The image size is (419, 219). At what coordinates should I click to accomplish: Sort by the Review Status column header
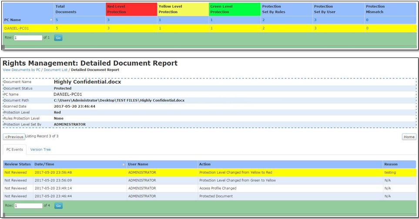point(17,164)
